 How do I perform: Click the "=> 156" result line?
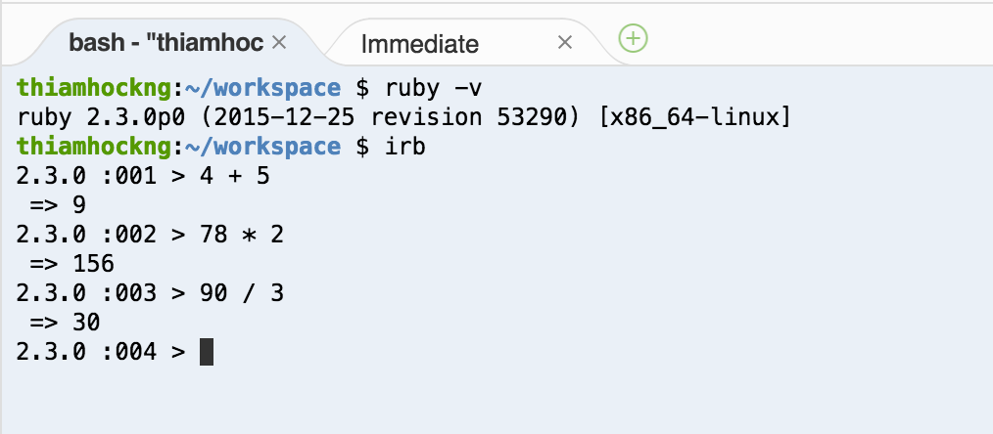tap(72, 264)
